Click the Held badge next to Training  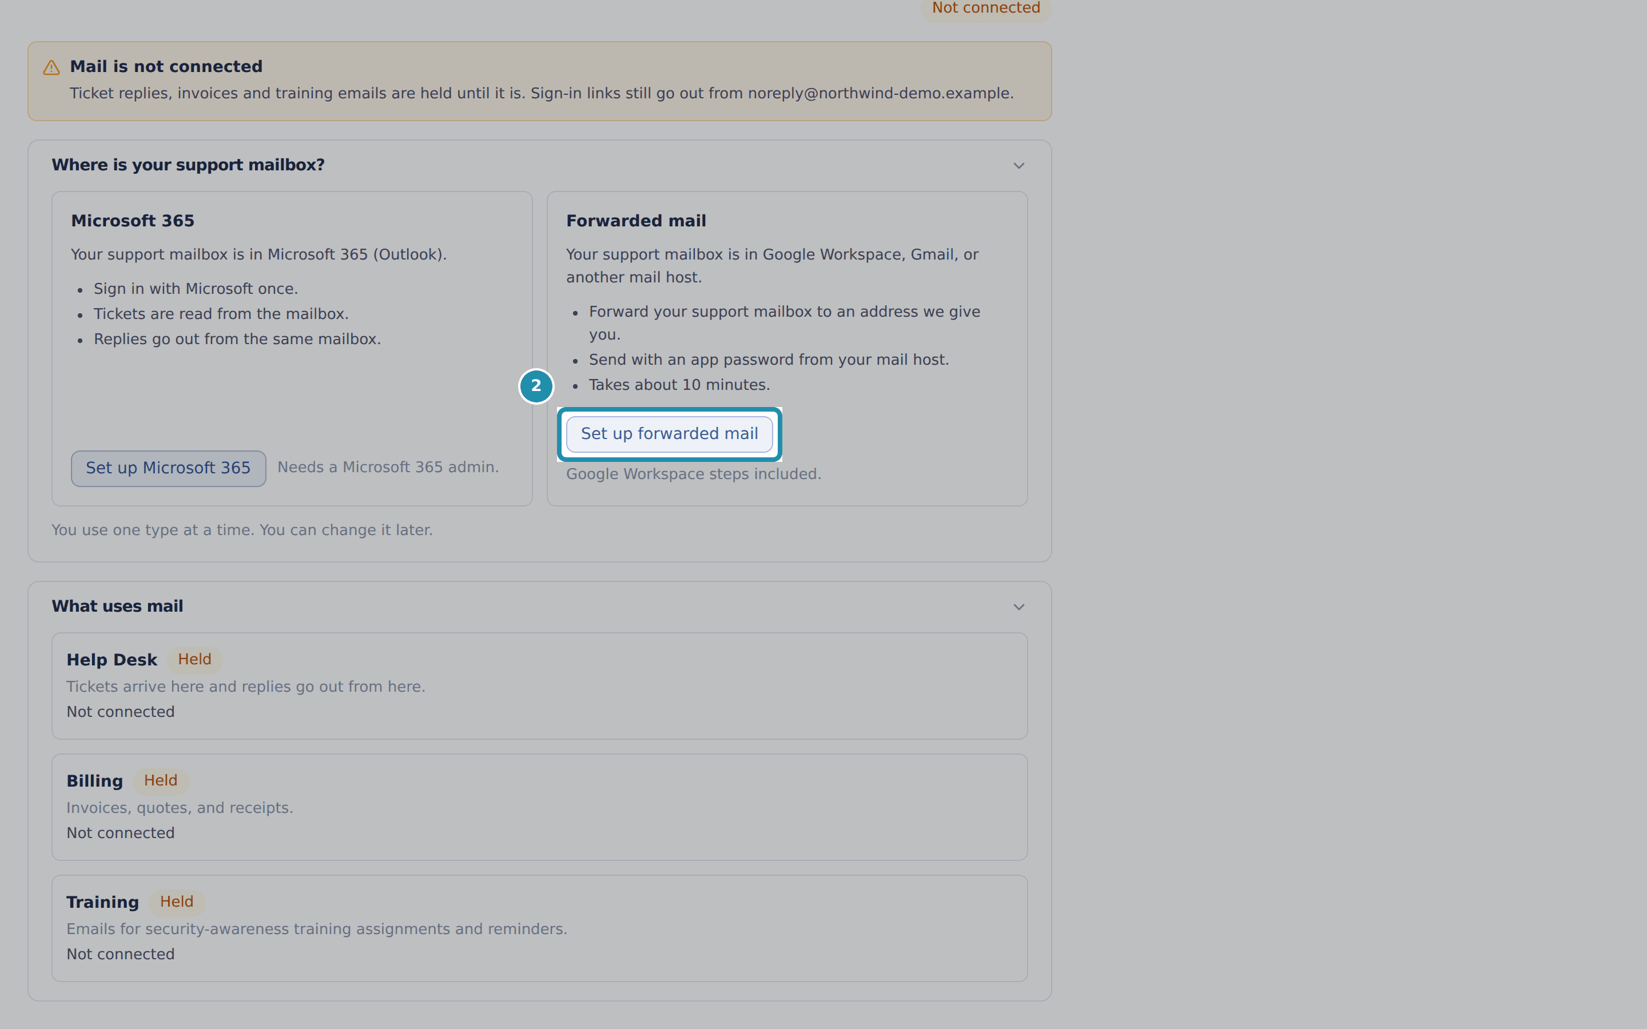pyautogui.click(x=177, y=902)
